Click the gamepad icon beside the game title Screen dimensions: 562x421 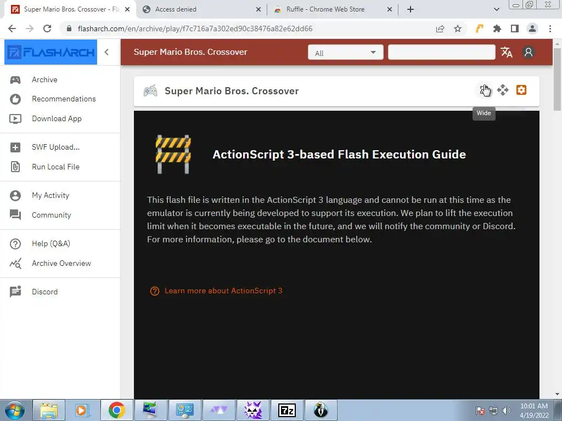coord(150,91)
